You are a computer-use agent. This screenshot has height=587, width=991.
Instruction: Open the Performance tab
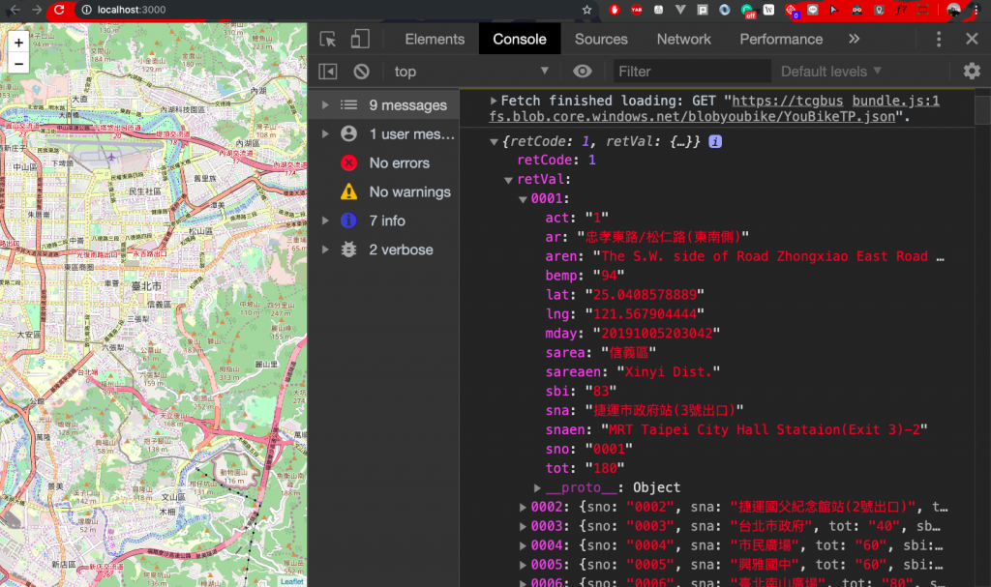point(781,40)
